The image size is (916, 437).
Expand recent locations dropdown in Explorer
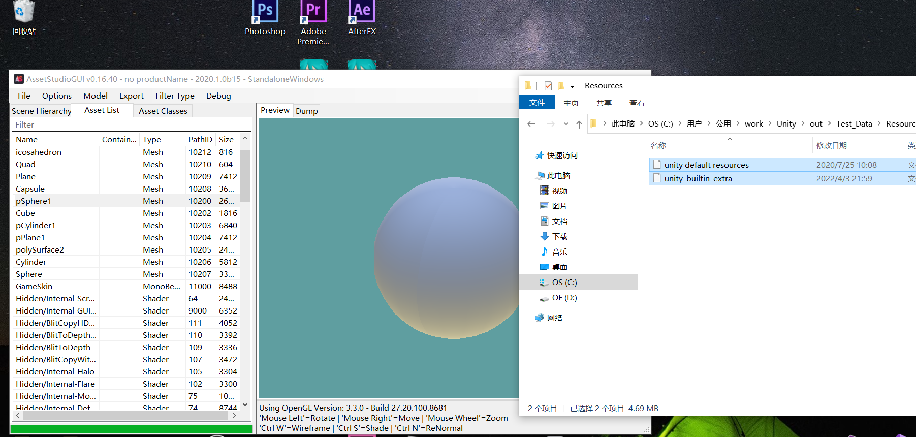pyautogui.click(x=566, y=124)
